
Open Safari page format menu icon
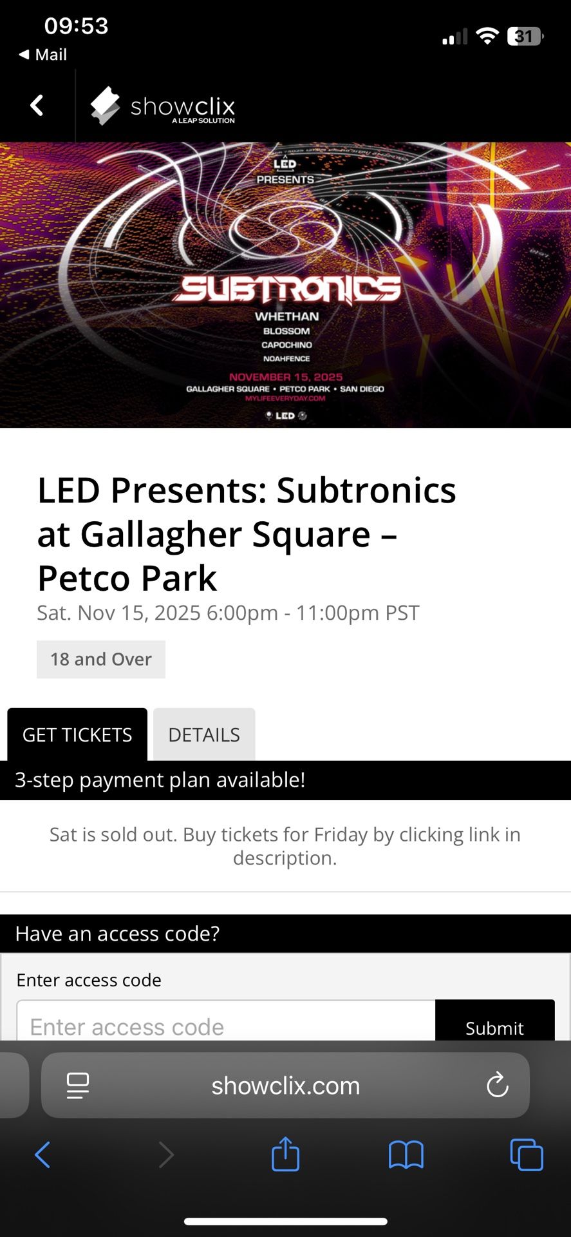[78, 1086]
